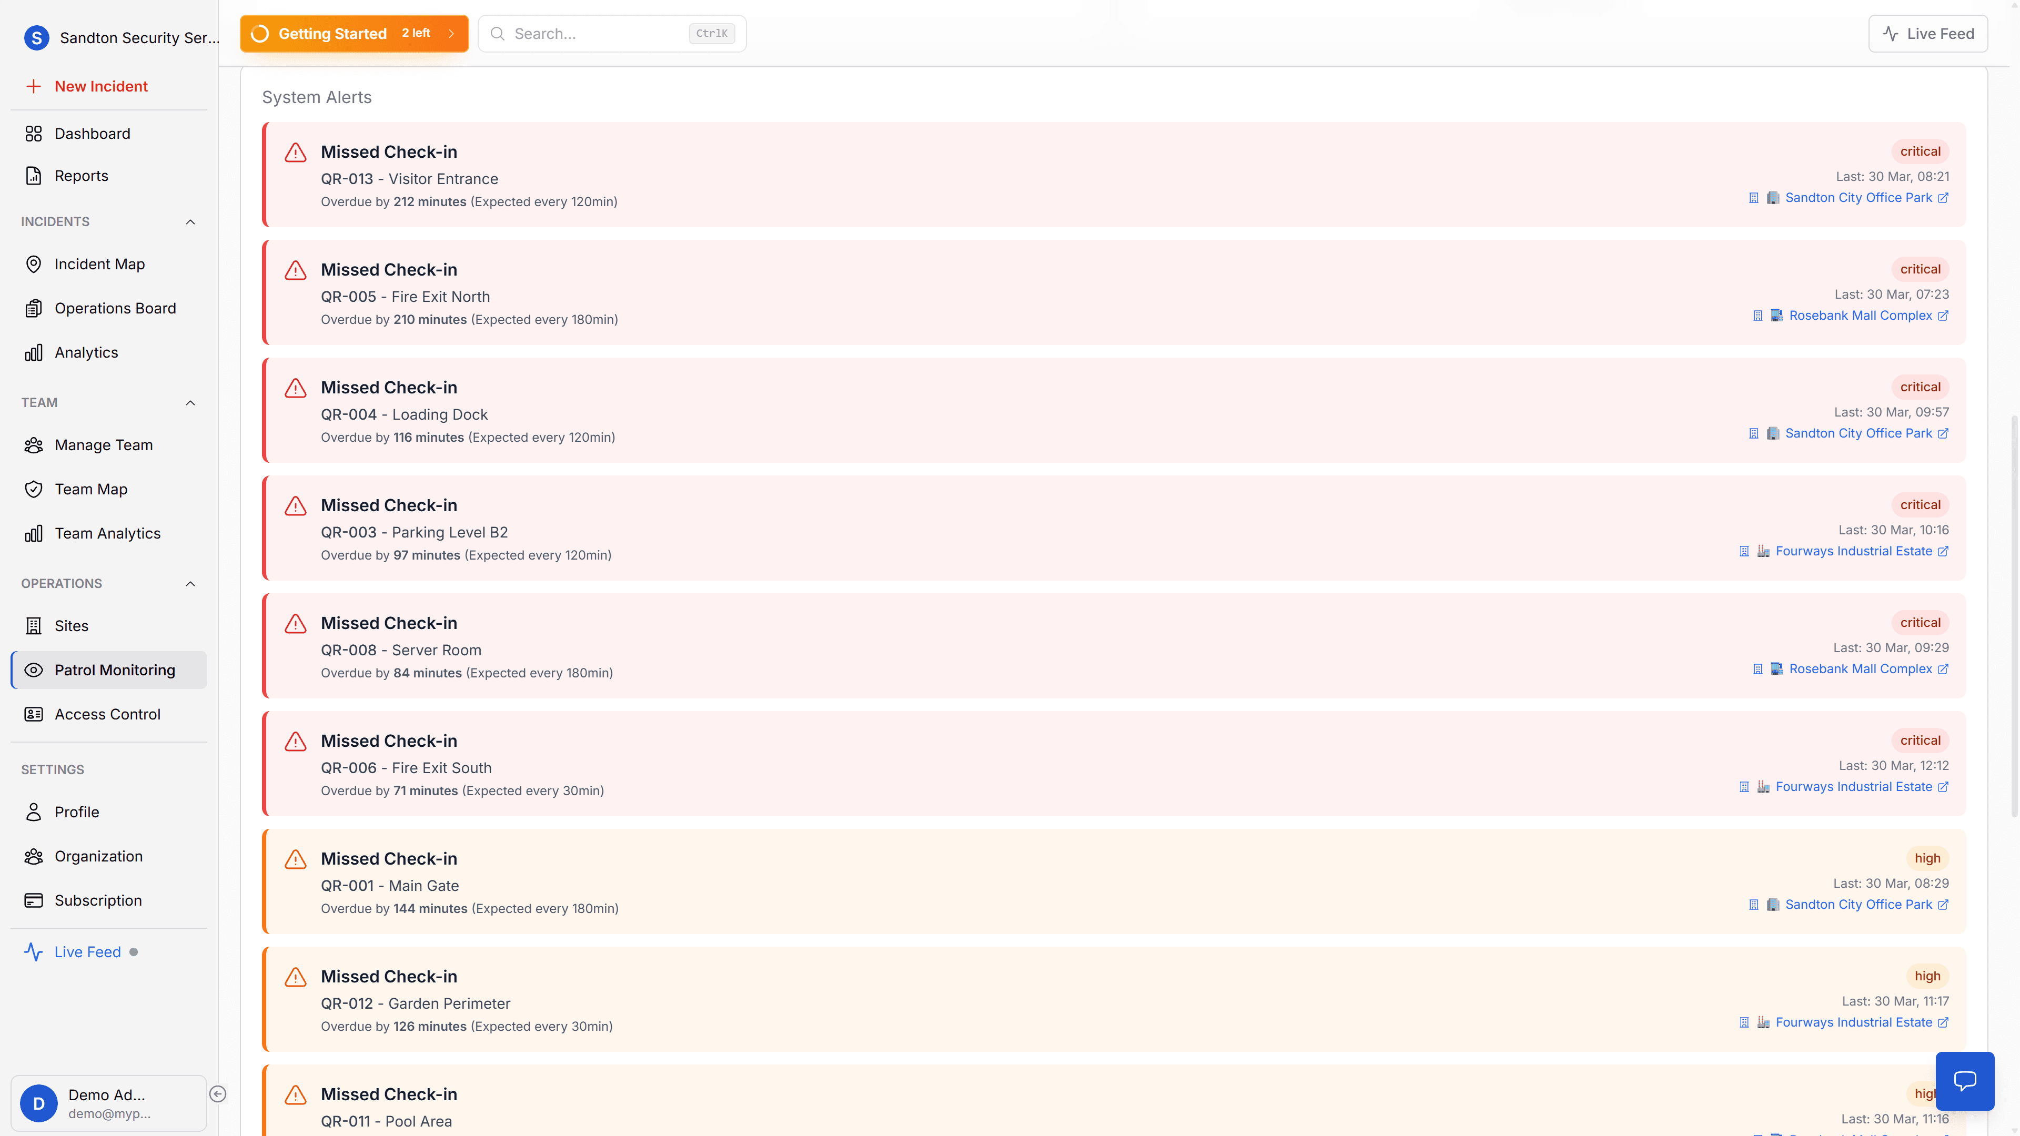
Task: Click the Search input field
Action: point(612,34)
